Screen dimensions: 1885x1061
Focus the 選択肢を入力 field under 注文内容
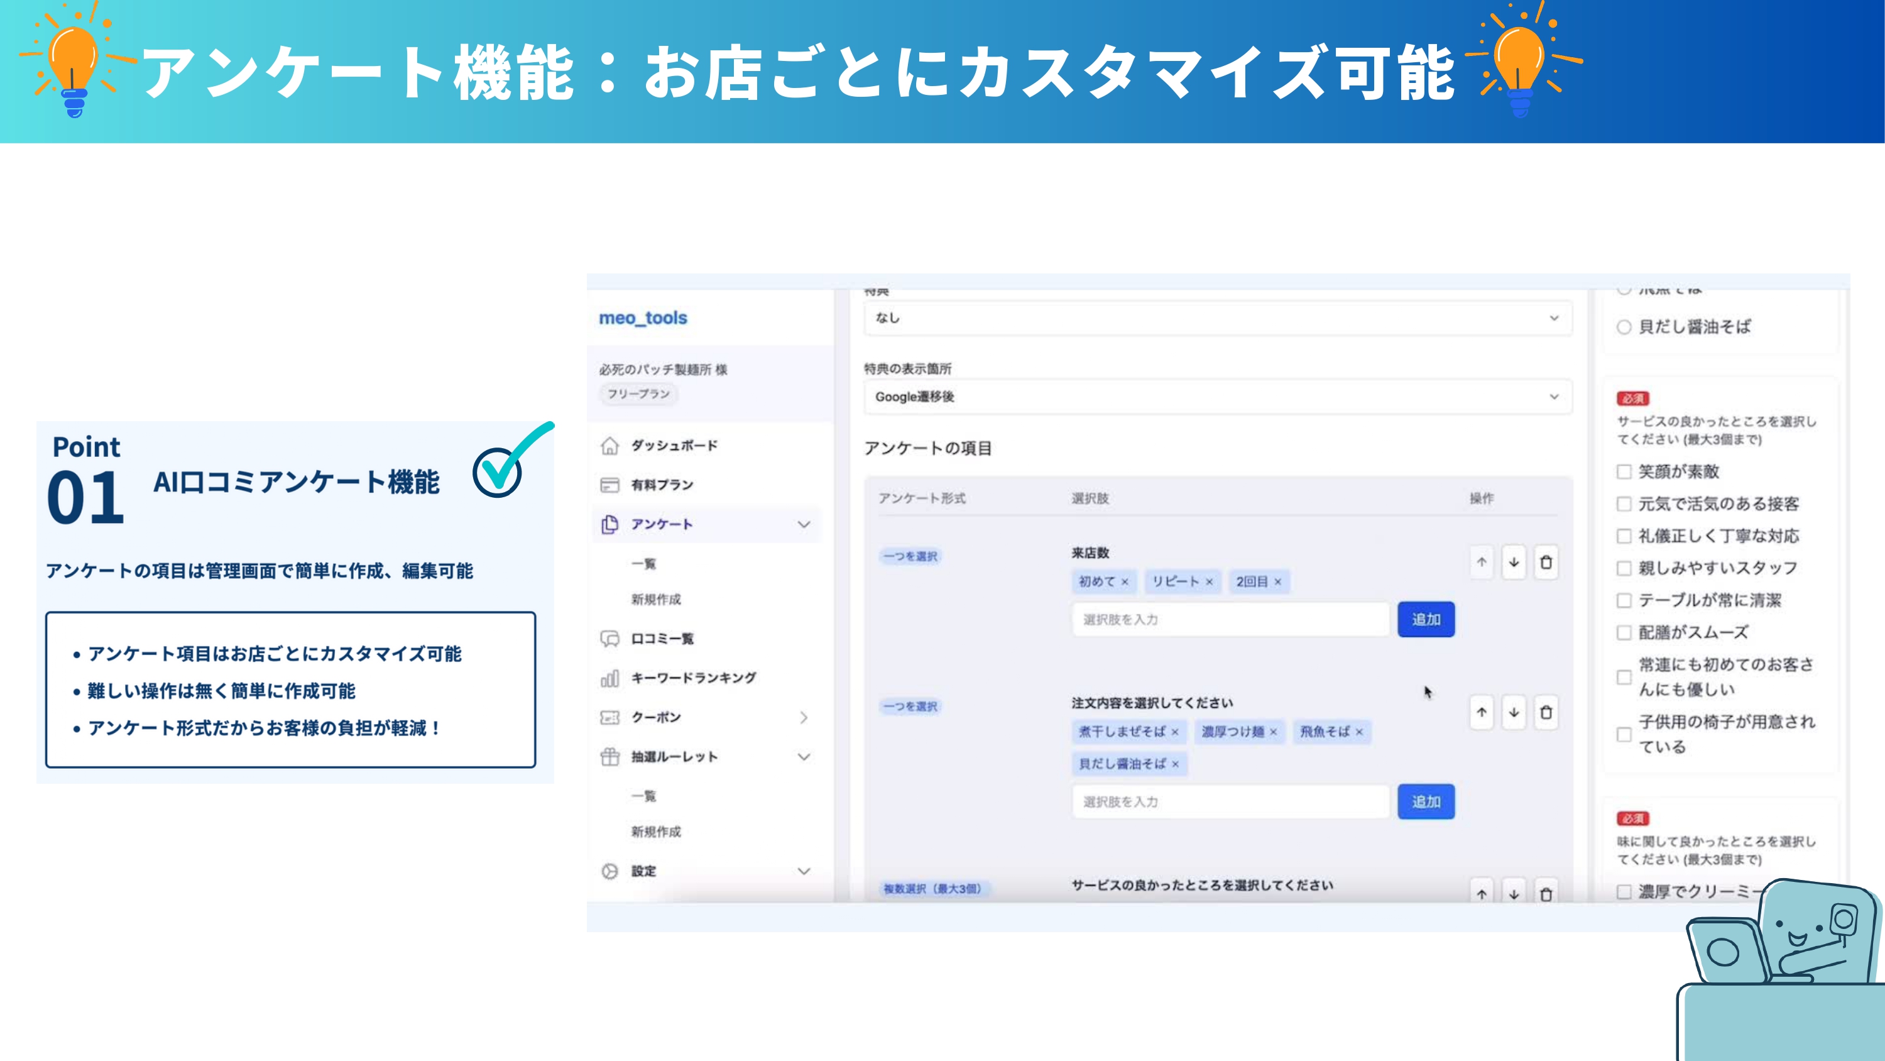[x=1231, y=802]
